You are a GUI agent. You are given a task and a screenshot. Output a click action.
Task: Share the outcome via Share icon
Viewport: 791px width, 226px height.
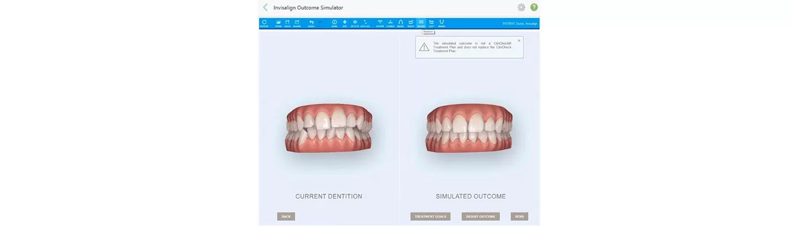(x=297, y=23)
